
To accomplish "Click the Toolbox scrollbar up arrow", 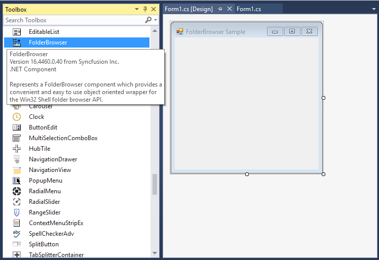I will 155,31.
